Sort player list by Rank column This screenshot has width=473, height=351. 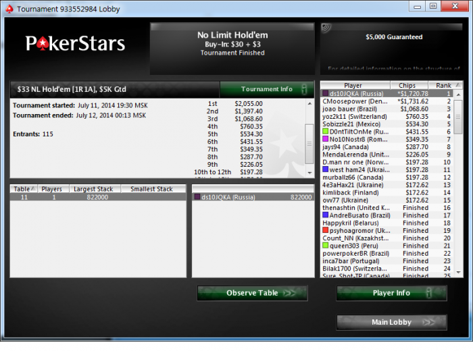(x=445, y=85)
